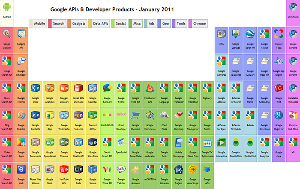Select the Google Web Toolkit icon
Image resolution: width=300 pixels, height=189 pixels.
tap(279, 88)
